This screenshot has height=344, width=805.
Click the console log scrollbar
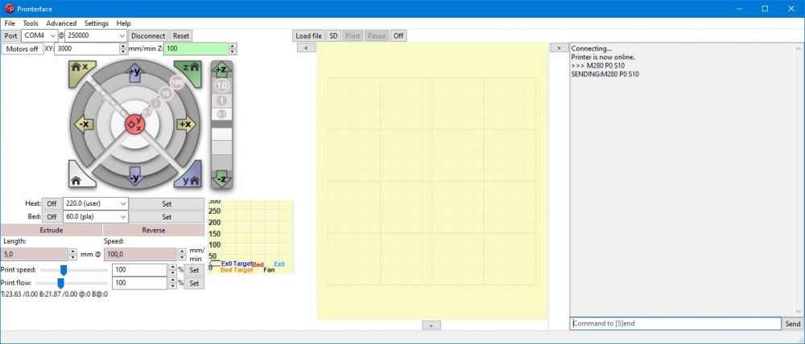pyautogui.click(x=799, y=179)
